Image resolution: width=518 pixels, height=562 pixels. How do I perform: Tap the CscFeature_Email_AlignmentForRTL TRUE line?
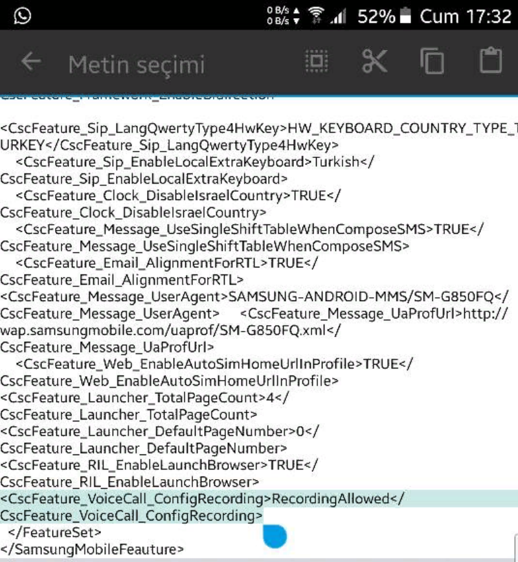pos(166,263)
